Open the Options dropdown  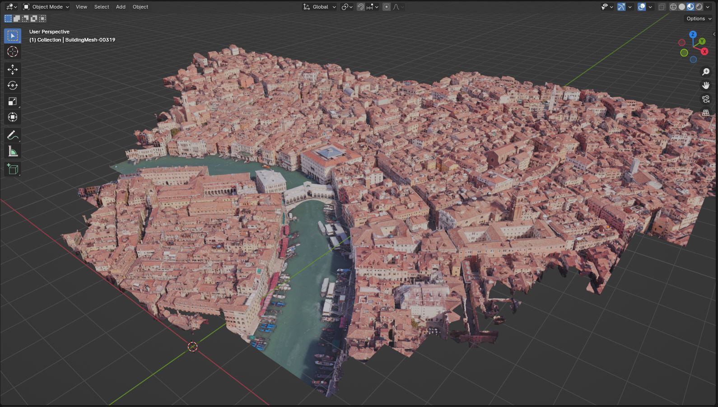[x=698, y=19]
